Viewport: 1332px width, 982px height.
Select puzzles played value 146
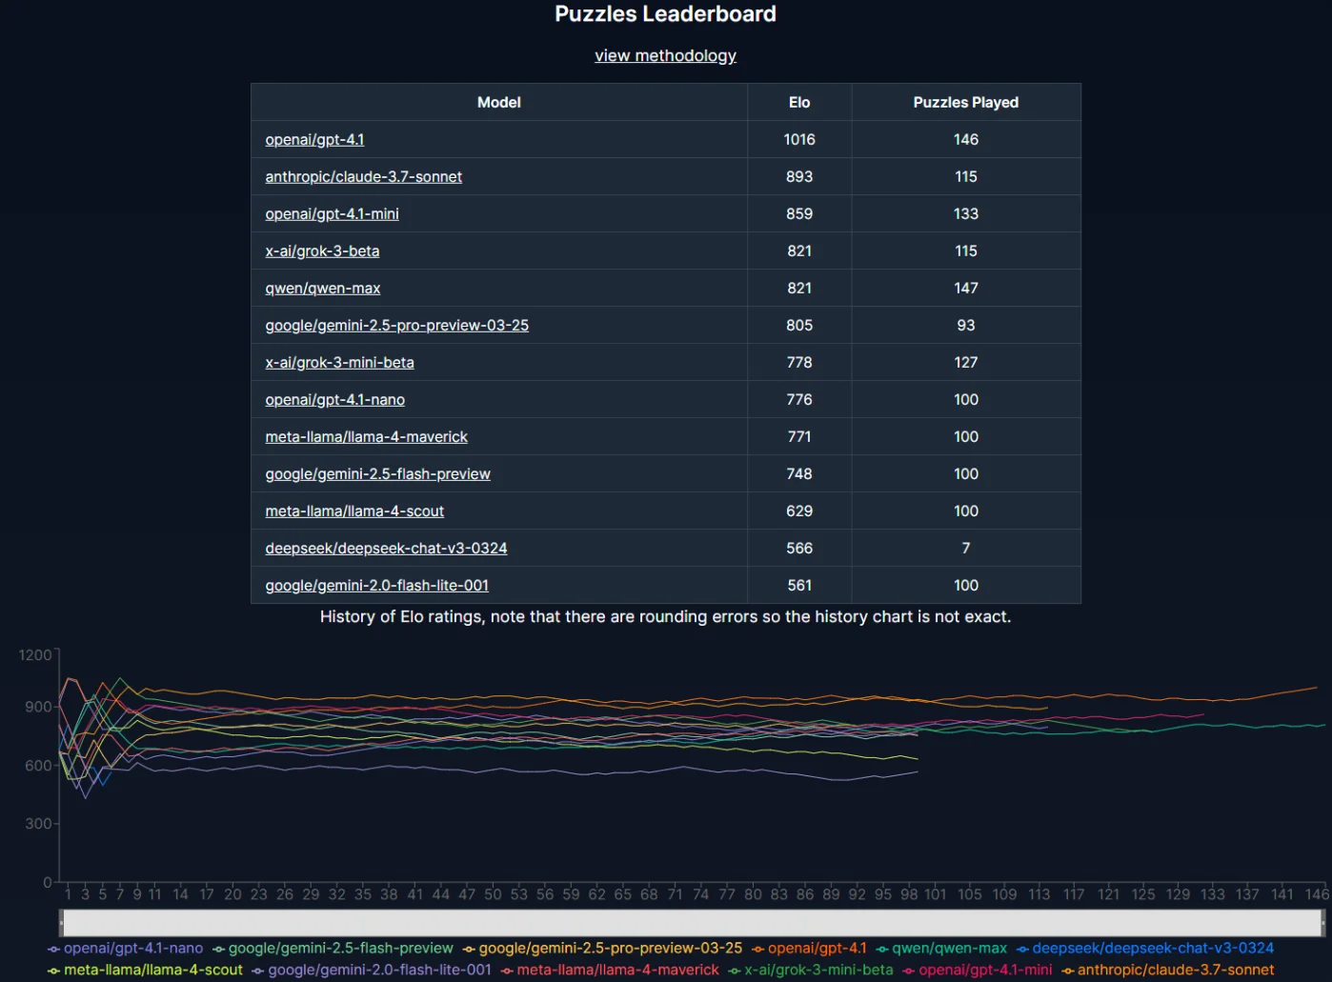pyautogui.click(x=966, y=139)
